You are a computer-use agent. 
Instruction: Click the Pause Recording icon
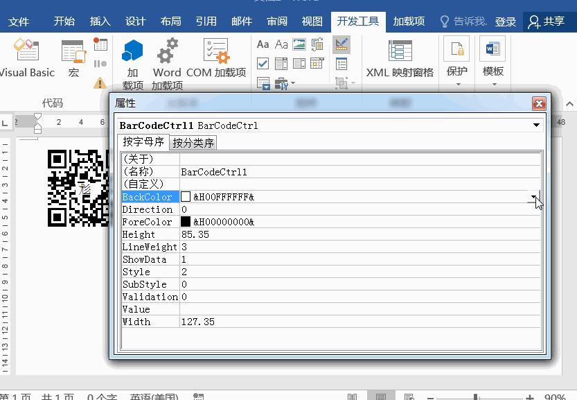coord(100,64)
